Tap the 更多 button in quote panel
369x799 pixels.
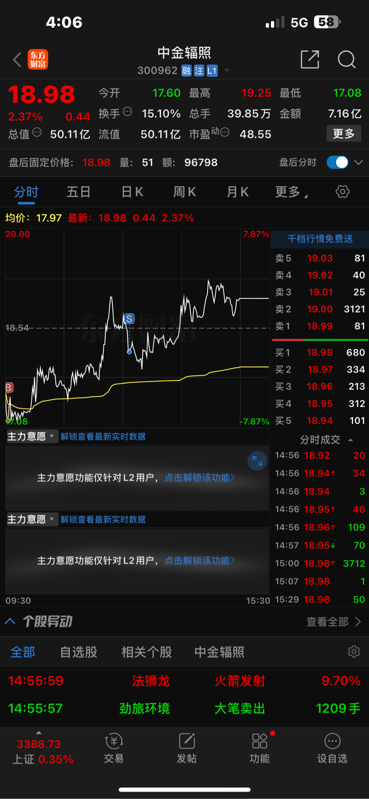pyautogui.click(x=344, y=134)
